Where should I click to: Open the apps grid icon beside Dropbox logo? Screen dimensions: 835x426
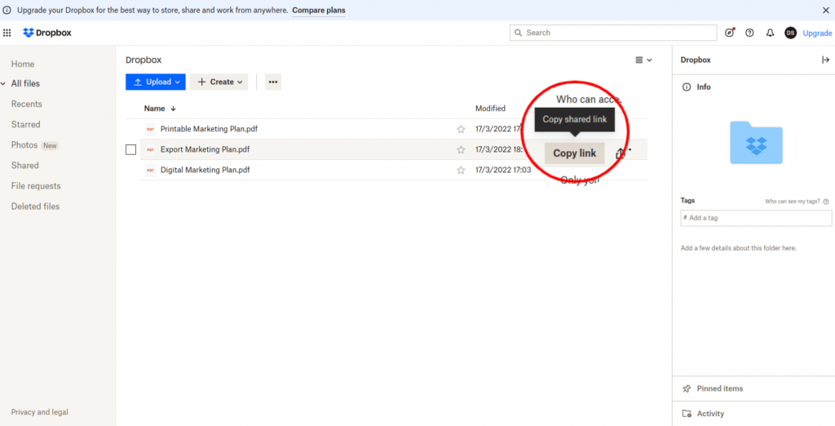[7, 33]
